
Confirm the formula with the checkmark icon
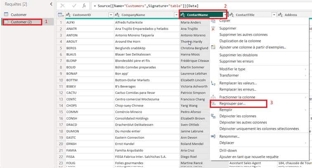click(x=73, y=6)
